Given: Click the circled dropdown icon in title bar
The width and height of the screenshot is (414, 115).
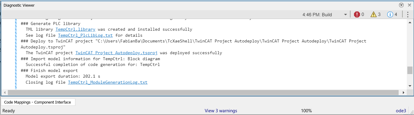Looking at the screenshot, I should coord(401,5).
